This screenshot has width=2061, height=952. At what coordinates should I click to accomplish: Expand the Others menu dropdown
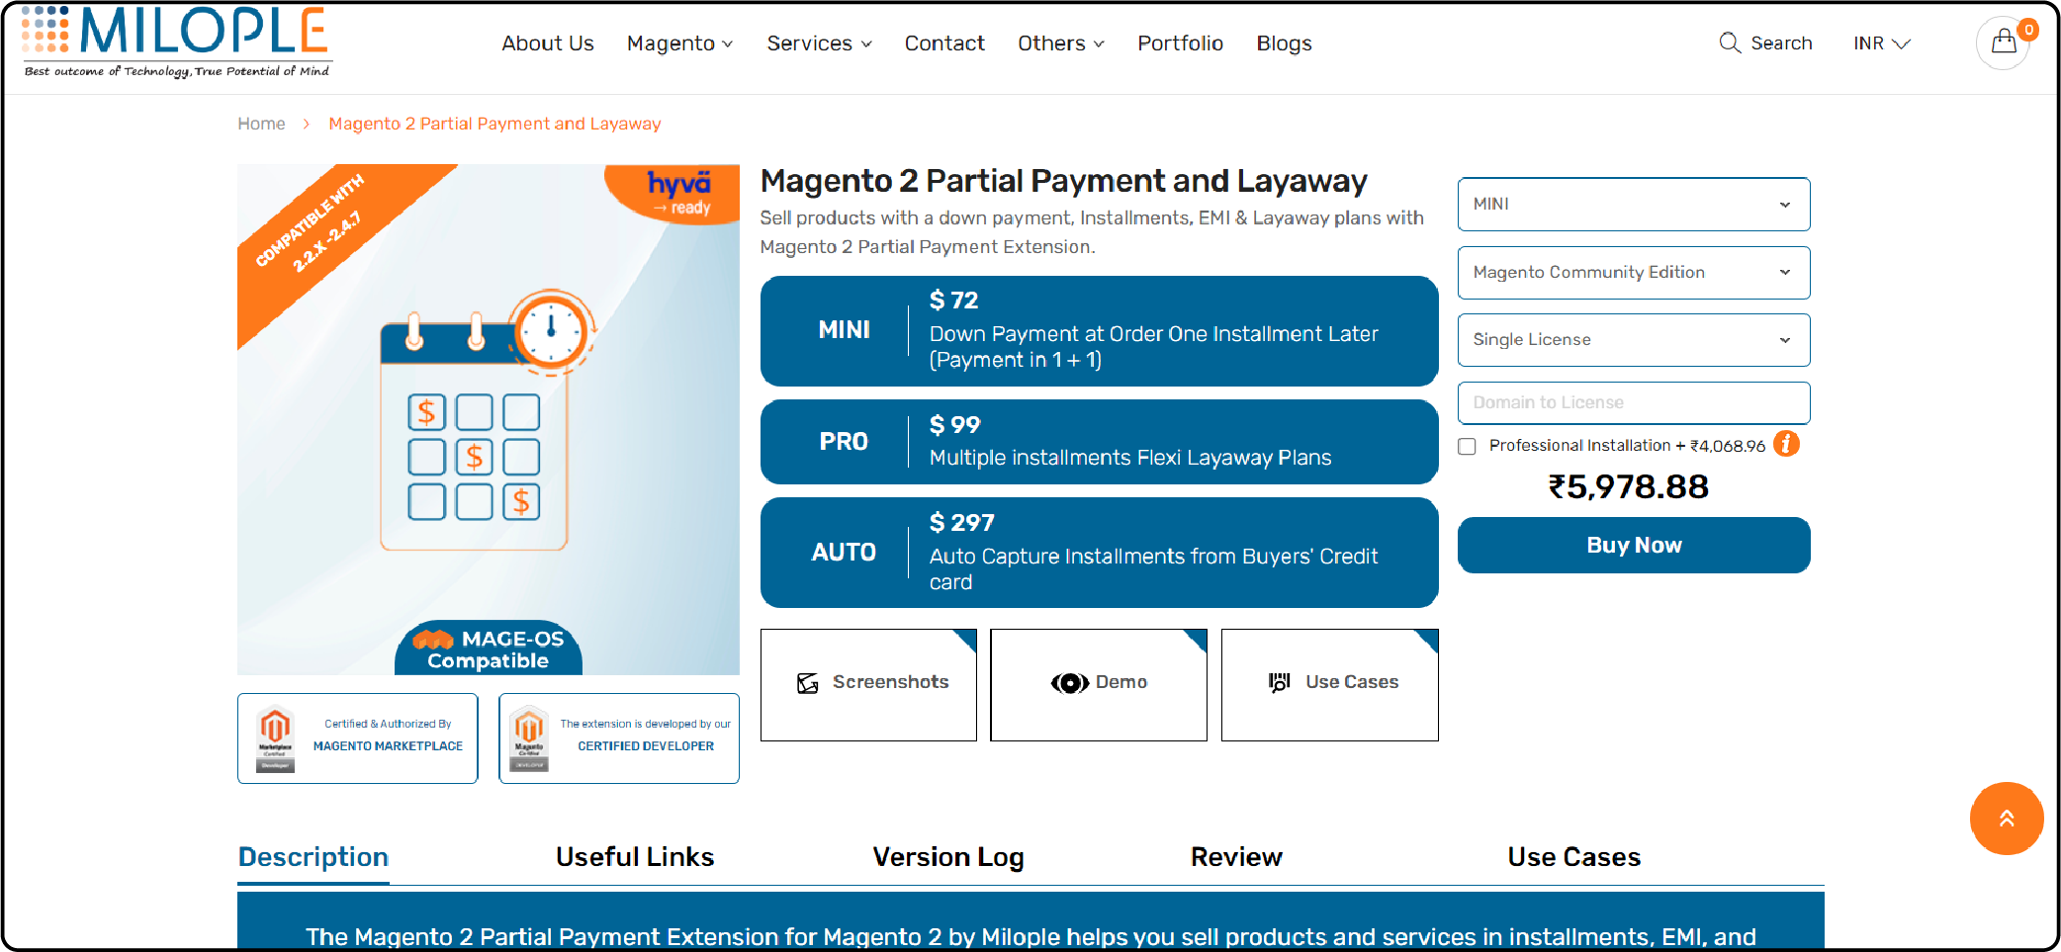pos(1061,43)
